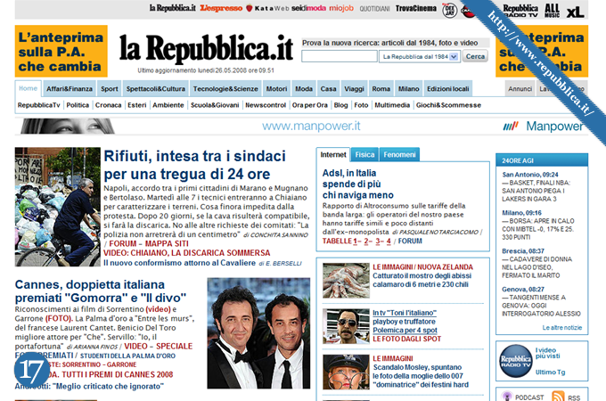
Task: Open the Spettacoli&Cultura tab
Action: tap(156, 89)
